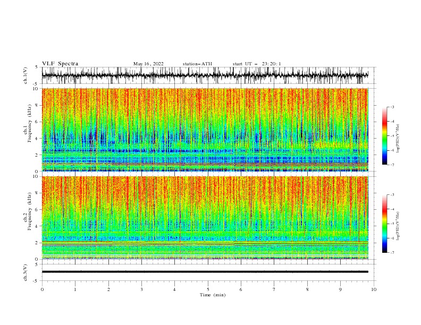Click the "-5" tick on the ch.3(V) axis

pyautogui.click(x=36, y=281)
